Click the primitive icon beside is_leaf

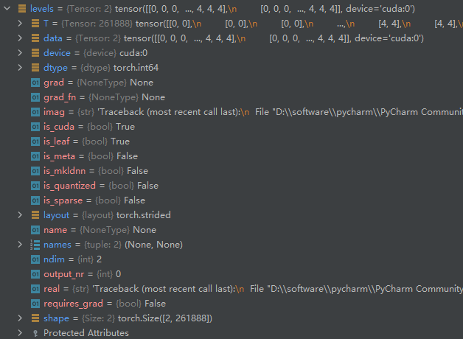click(x=35, y=141)
